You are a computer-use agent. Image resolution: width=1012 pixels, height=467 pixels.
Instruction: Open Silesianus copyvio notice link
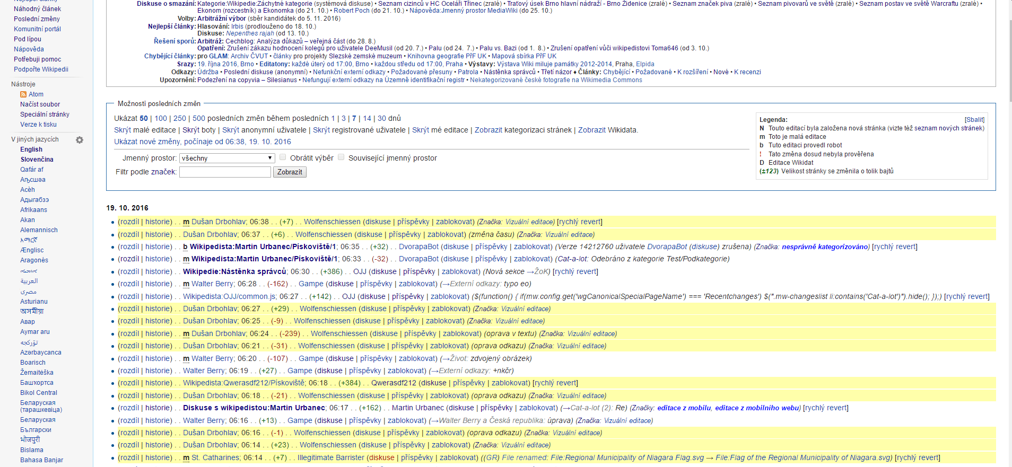point(282,80)
